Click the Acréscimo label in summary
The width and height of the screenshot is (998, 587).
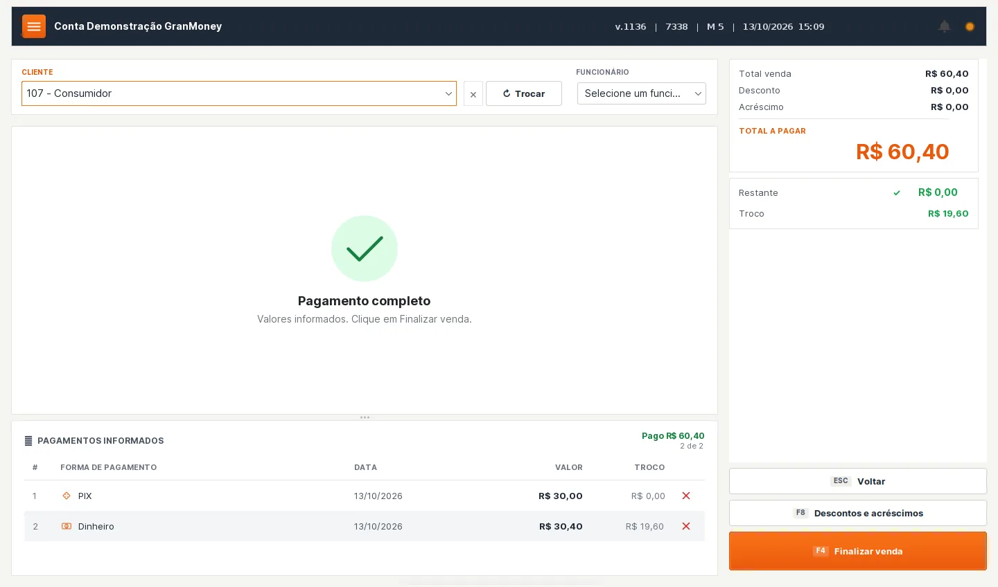(761, 107)
